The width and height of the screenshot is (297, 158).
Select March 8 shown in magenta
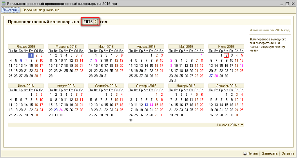point(96,61)
